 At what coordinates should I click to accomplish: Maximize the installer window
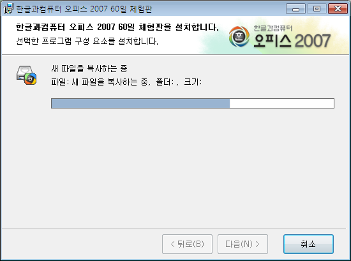[317, 9]
